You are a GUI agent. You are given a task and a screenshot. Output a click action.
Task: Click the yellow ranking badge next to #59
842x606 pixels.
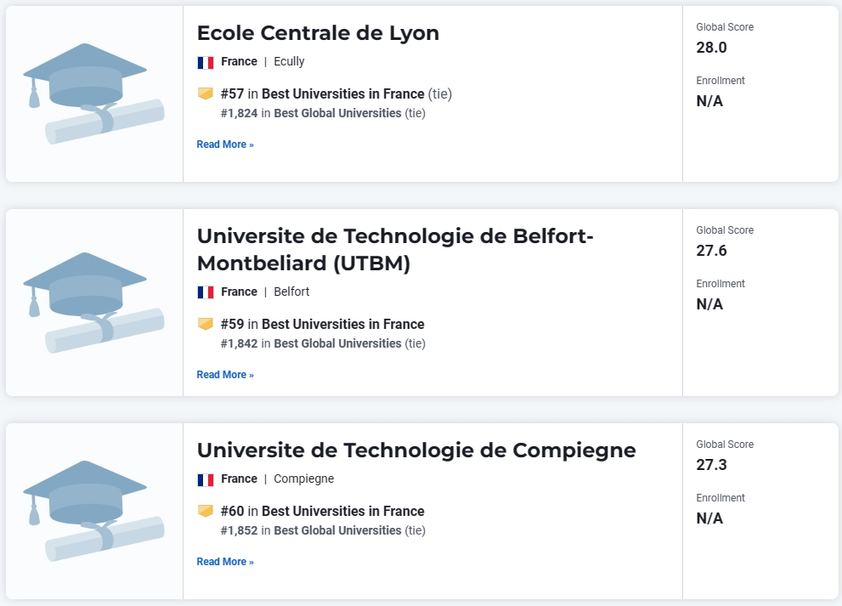[205, 324]
